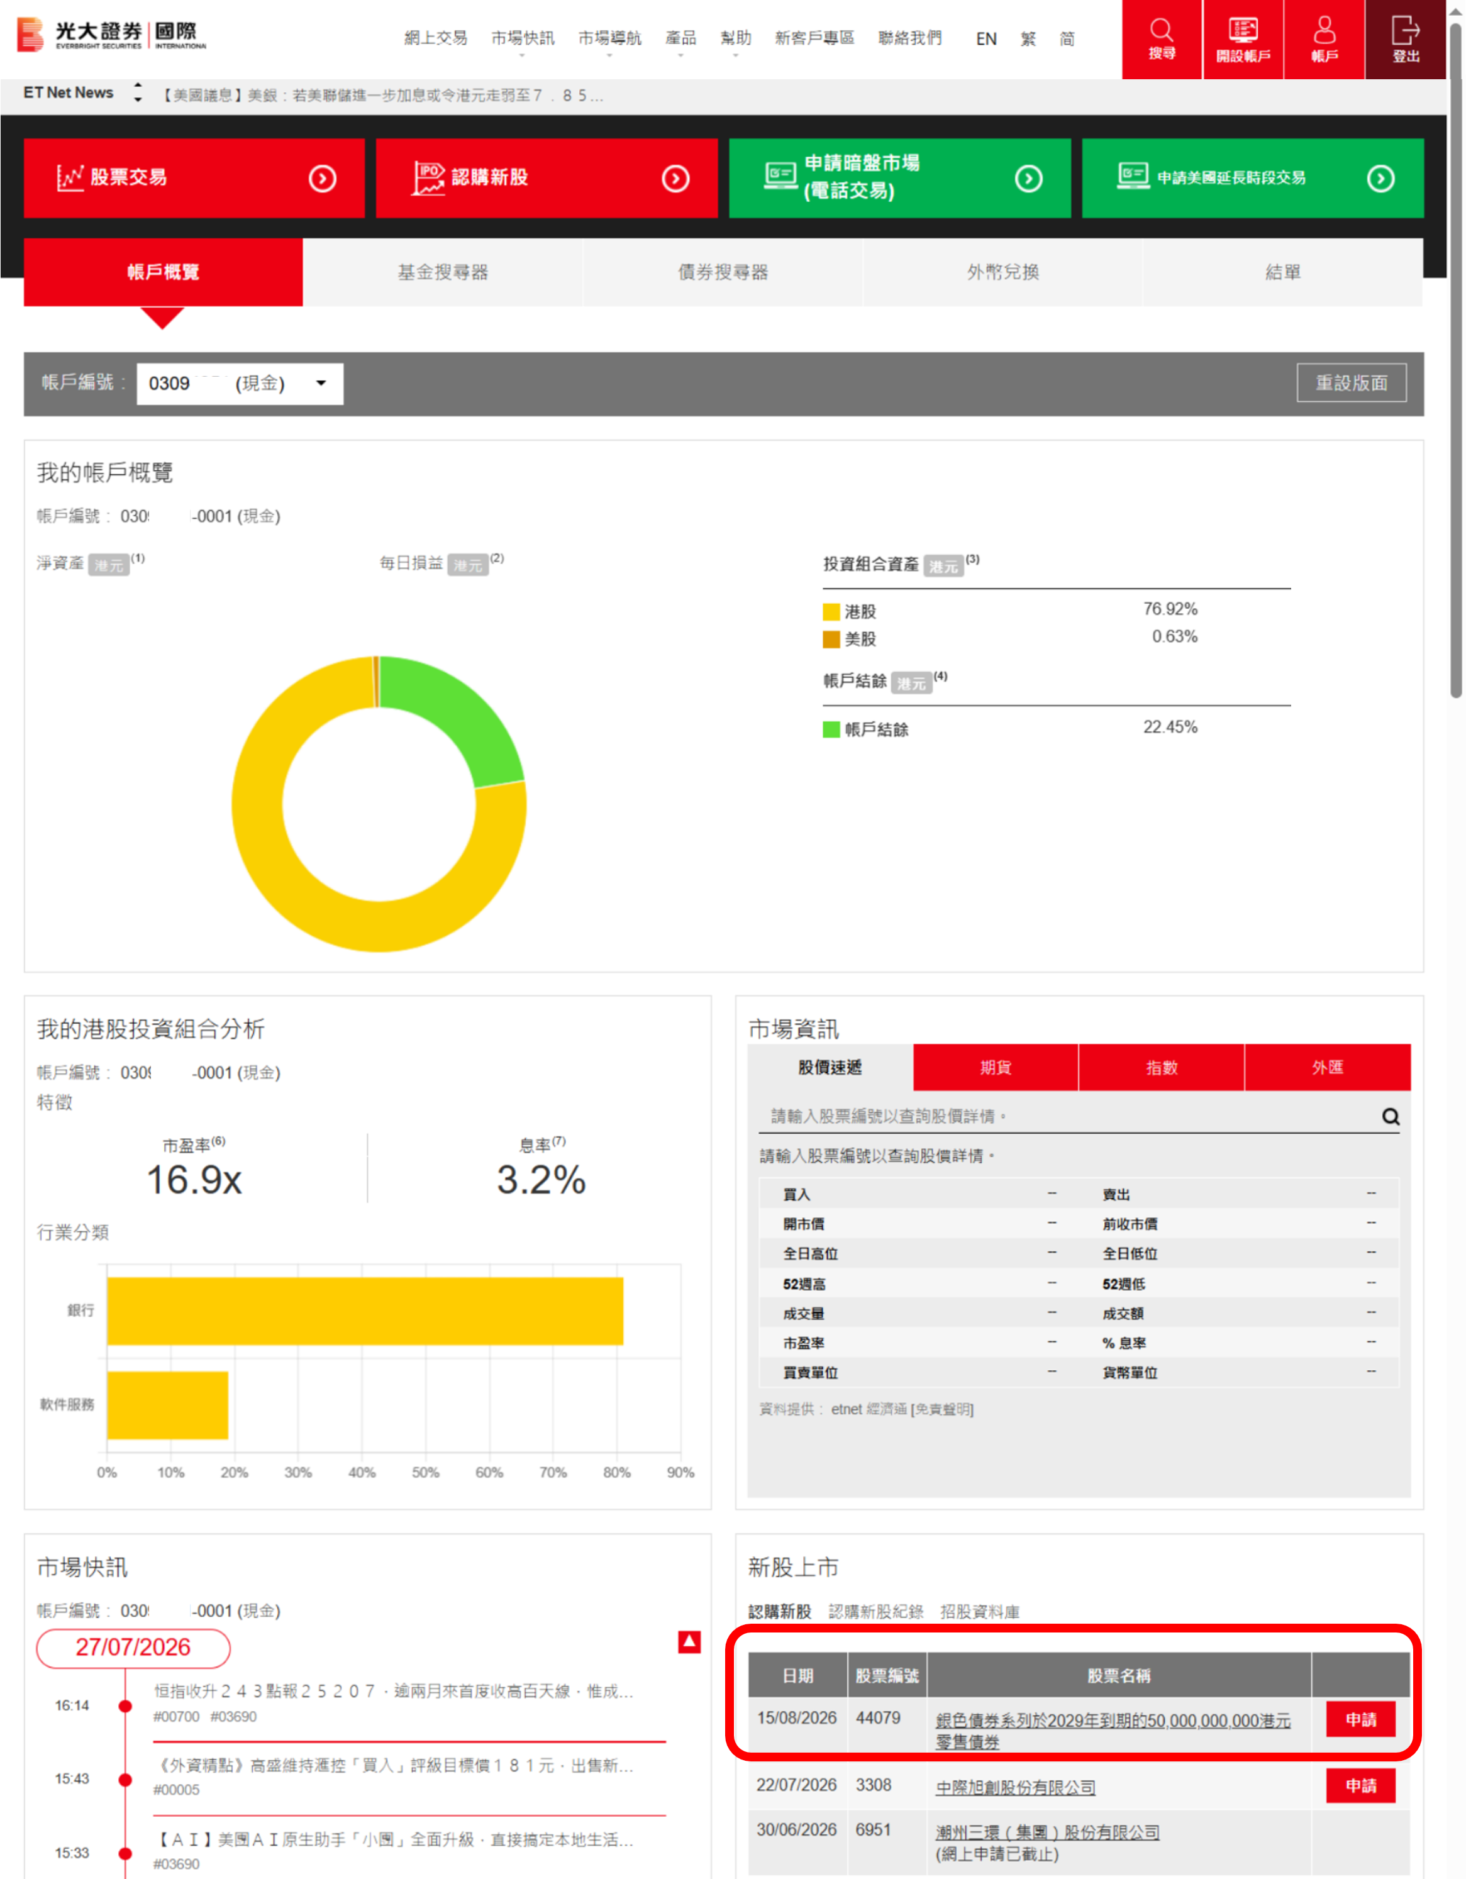The height and width of the screenshot is (1879, 1466).
Task: Expand the 市場快訊 navigation menu
Action: click(x=522, y=40)
